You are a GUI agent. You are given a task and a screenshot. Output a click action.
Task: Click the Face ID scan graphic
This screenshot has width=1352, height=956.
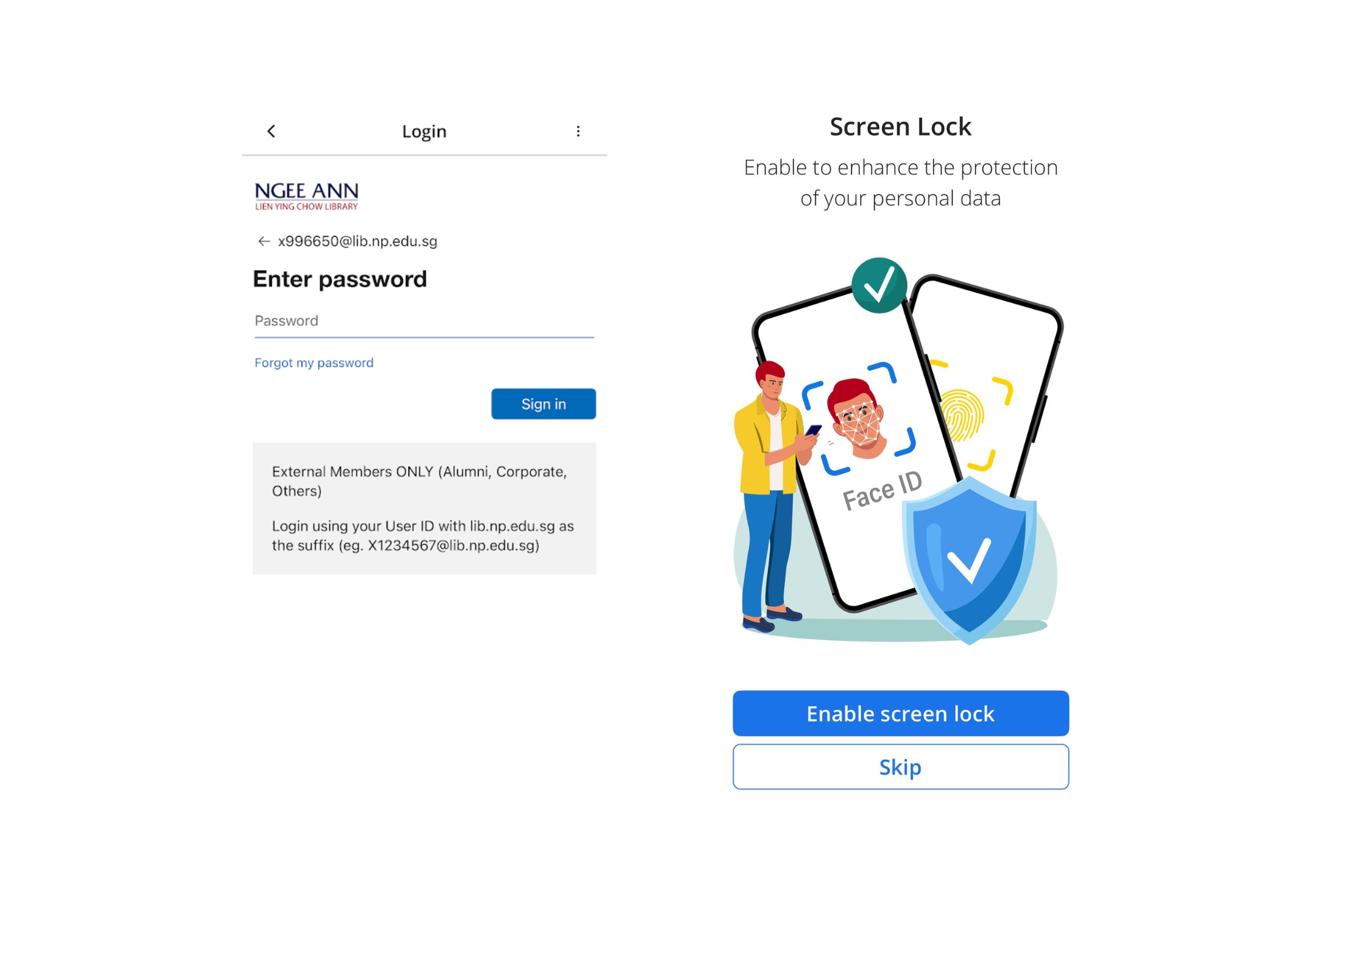point(858,419)
